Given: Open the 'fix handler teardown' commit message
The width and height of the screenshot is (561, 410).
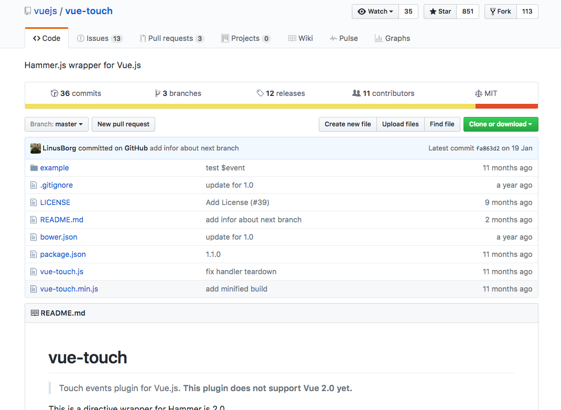Looking at the screenshot, I should click(241, 272).
